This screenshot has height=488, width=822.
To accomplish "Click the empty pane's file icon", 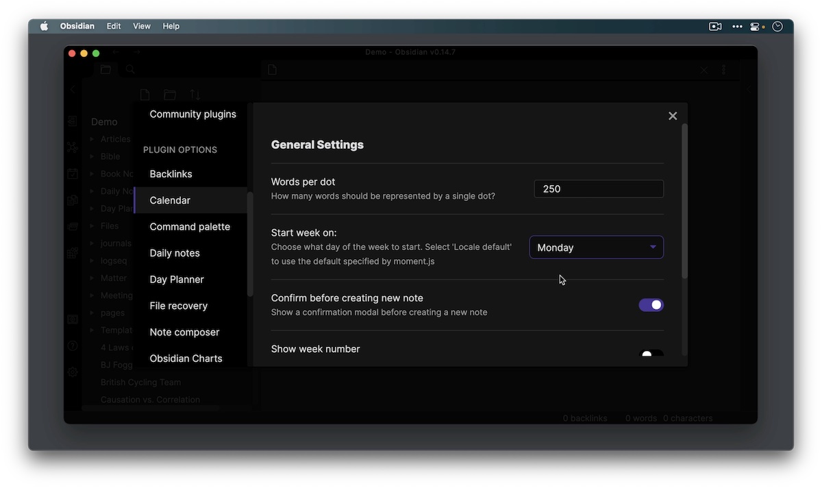I will tap(272, 69).
